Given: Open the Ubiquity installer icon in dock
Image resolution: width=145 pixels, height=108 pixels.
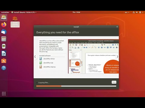Looking at the screenshot, I should click(4, 17).
